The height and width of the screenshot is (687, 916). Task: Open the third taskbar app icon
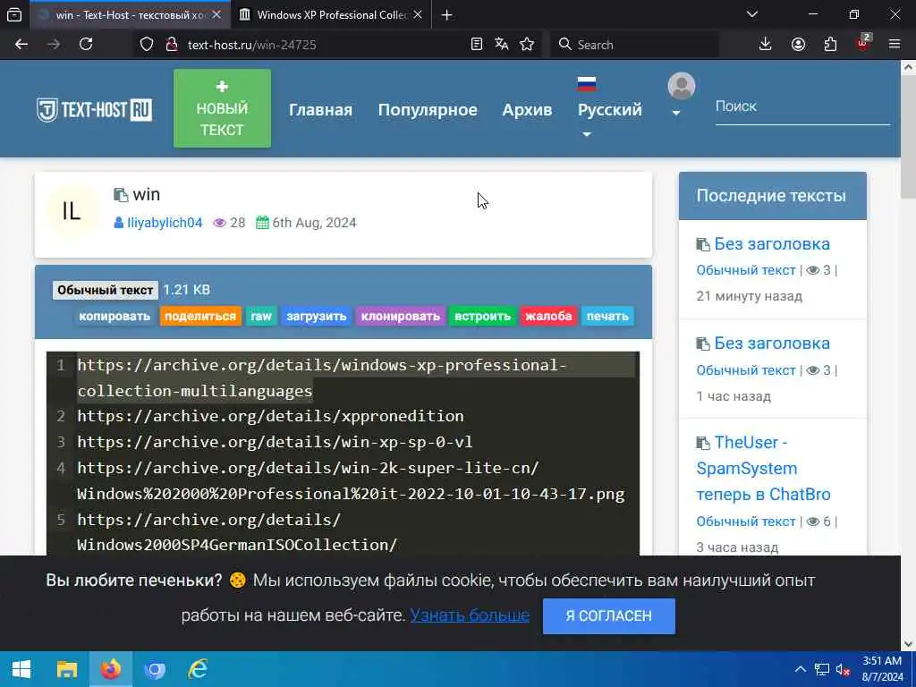pos(154,669)
